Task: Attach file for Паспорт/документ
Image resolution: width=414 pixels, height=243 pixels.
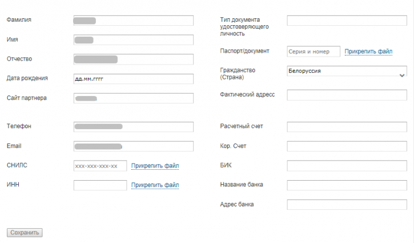Action: coord(368,51)
